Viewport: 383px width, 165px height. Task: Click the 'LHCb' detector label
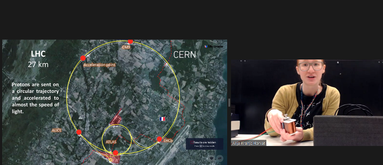point(168,141)
